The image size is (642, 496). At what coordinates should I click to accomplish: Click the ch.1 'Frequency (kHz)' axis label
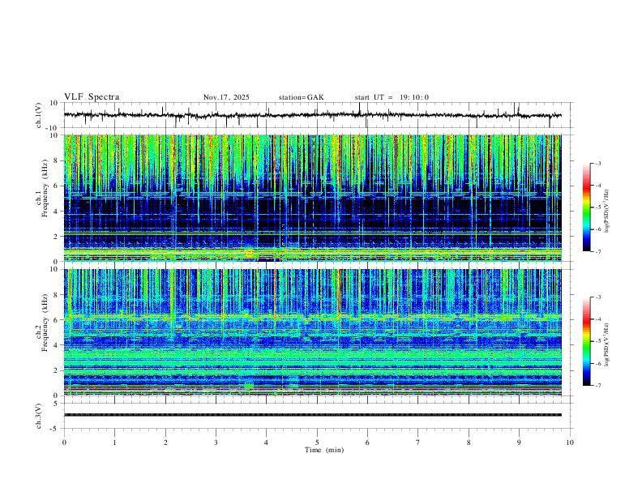click(45, 189)
